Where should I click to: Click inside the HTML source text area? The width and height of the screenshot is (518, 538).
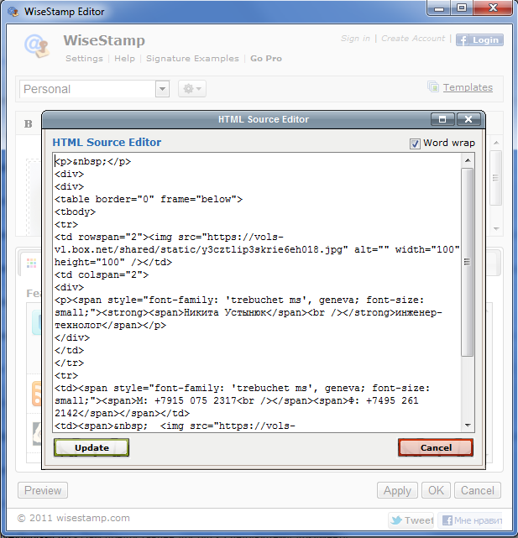coord(257,293)
